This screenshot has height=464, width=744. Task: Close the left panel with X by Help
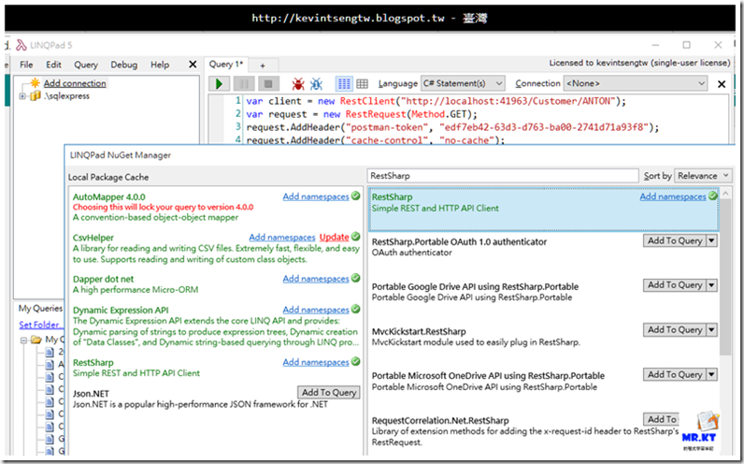pos(193,65)
